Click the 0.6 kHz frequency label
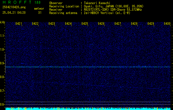 tap(2, 105)
